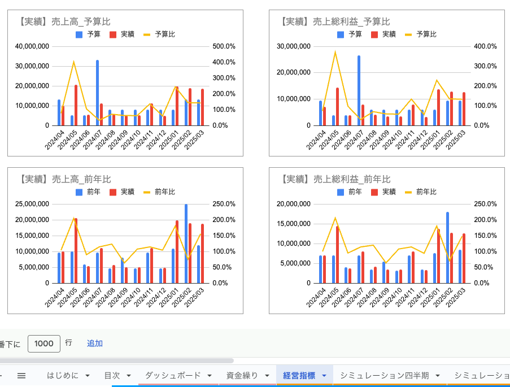Open dropdown arrow on ダッシュボード tab
510x387 pixels.
[210, 376]
